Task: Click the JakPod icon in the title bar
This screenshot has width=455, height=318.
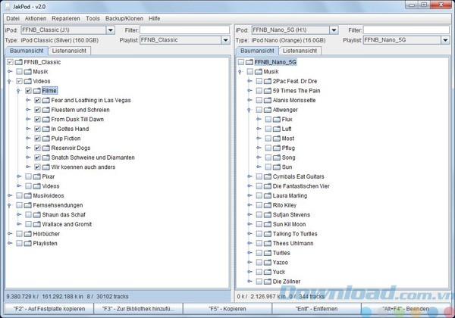Action: pyautogui.click(x=8, y=6)
